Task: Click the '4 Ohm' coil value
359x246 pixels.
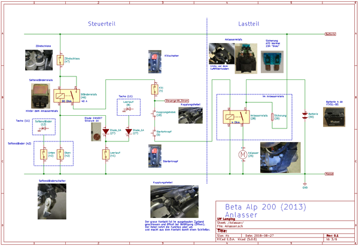Action: click(x=236, y=122)
